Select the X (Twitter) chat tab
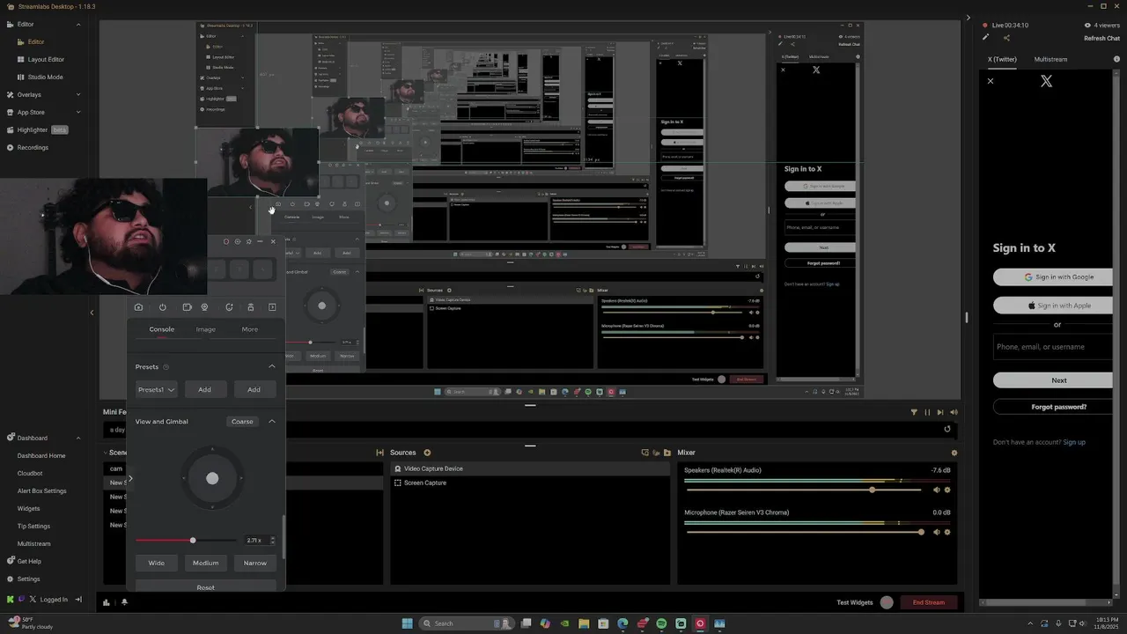Viewport: 1127px width, 634px height. click(x=1002, y=59)
